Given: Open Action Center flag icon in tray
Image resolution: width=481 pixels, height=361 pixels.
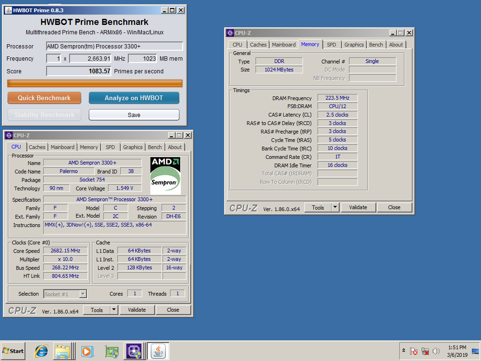Looking at the screenshot, I should (413, 351).
